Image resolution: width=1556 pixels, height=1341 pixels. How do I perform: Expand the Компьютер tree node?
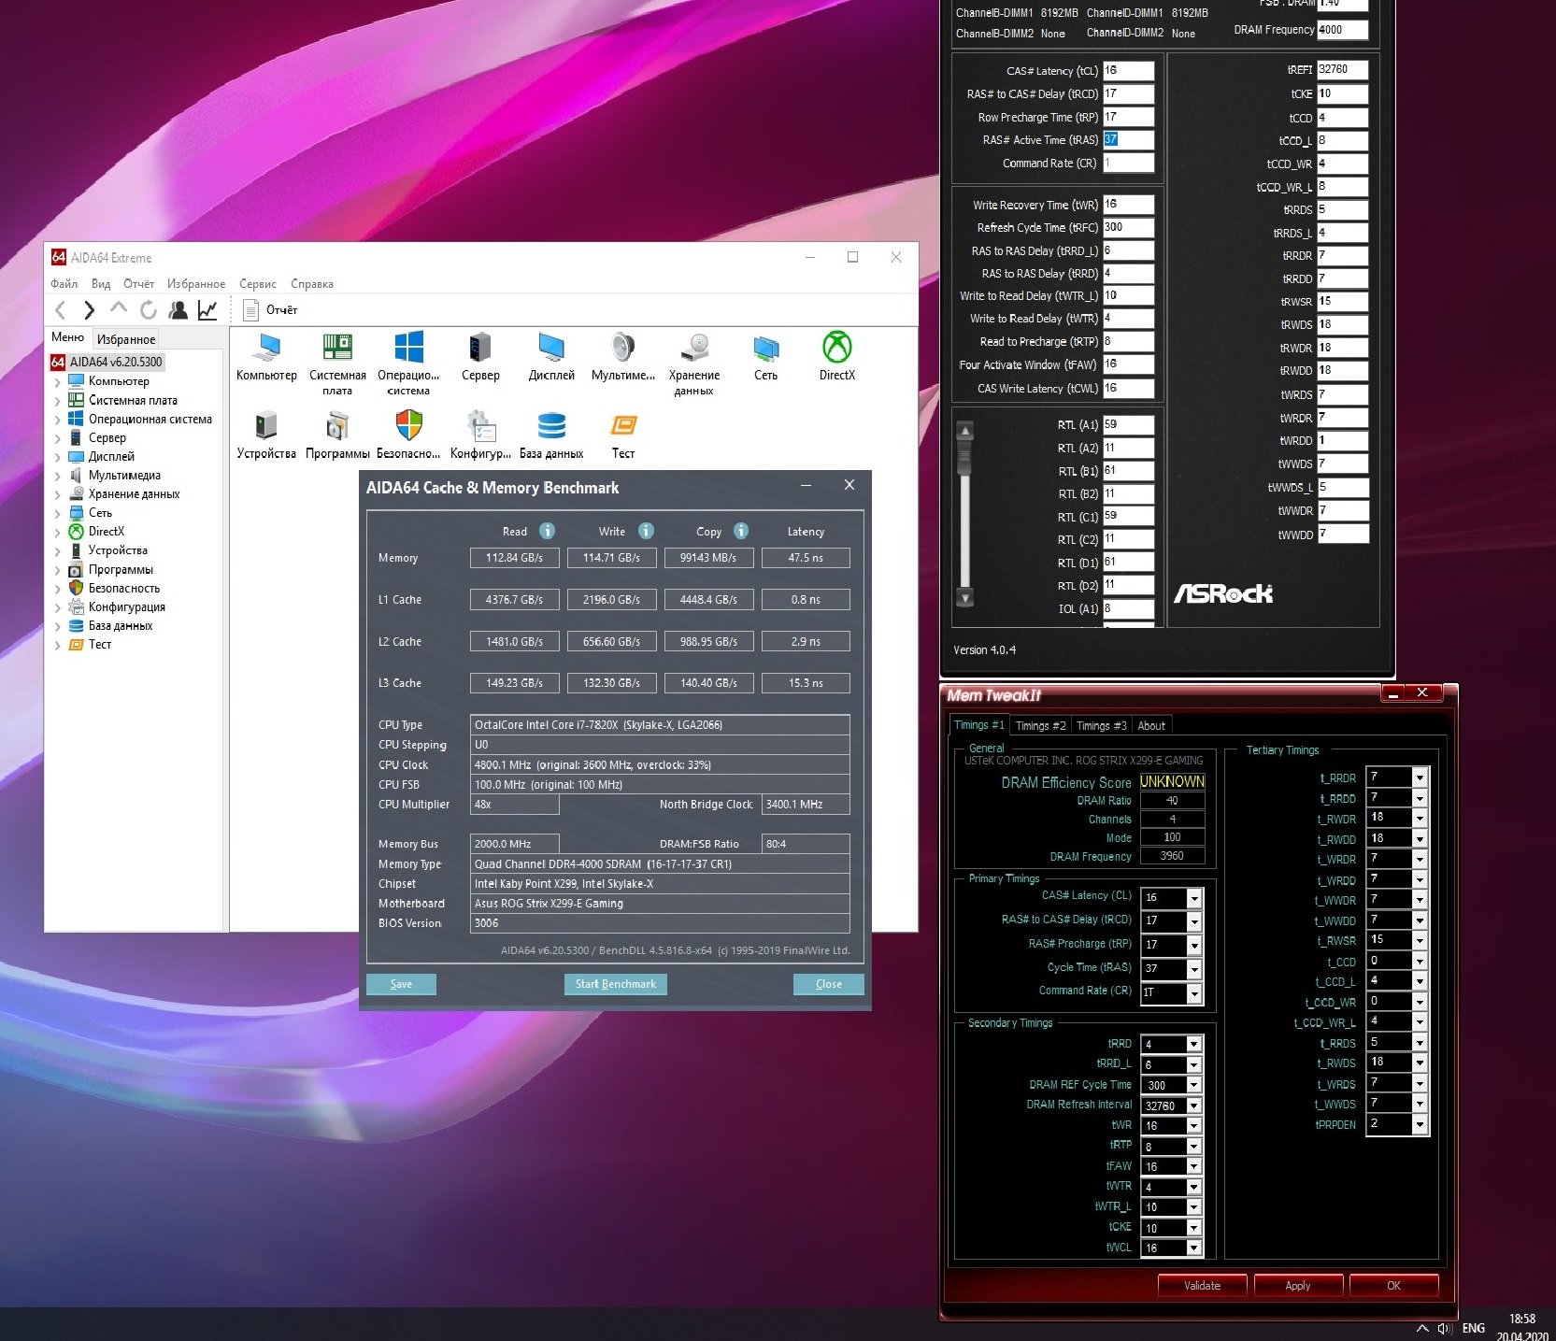57,382
